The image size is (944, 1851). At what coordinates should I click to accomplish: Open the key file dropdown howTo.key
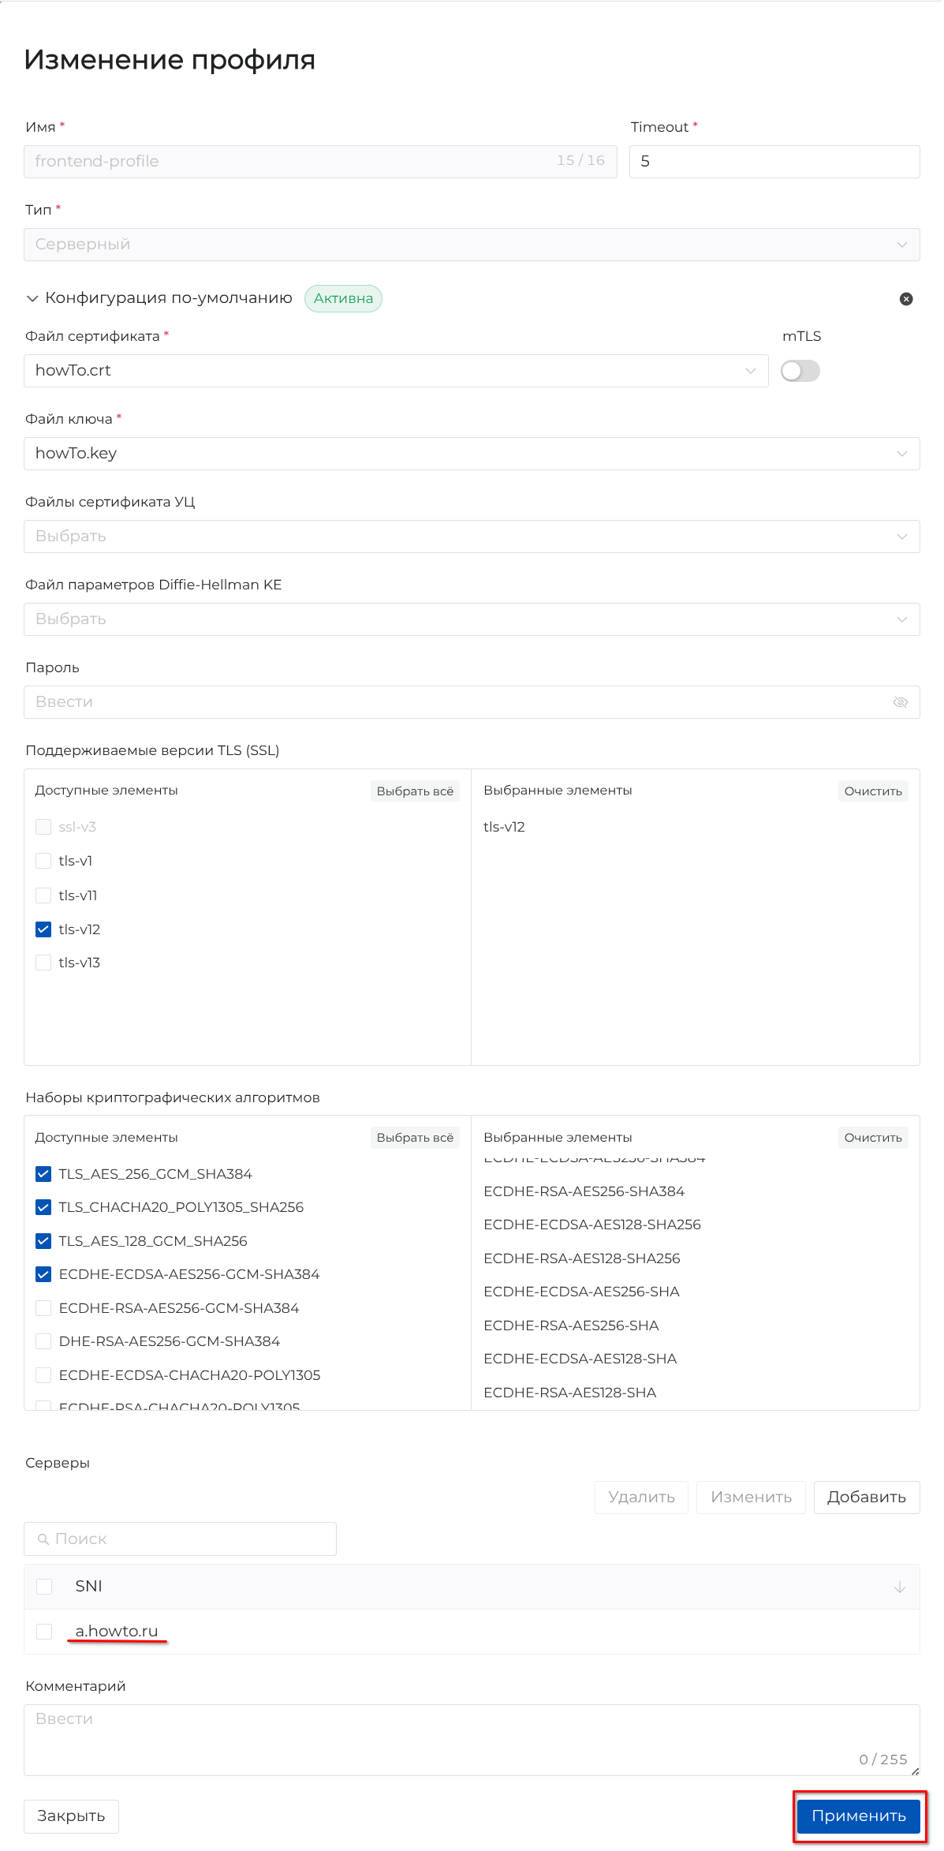[x=472, y=454]
